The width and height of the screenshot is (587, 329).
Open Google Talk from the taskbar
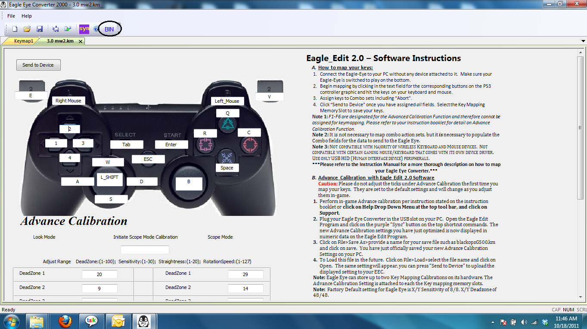(x=91, y=321)
